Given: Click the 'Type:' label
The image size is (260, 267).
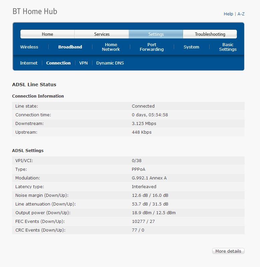Looking at the screenshot, I should click(x=21, y=169).
